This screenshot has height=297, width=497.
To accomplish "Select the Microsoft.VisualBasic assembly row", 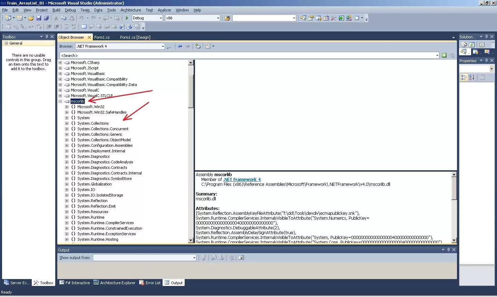I will pos(88,74).
